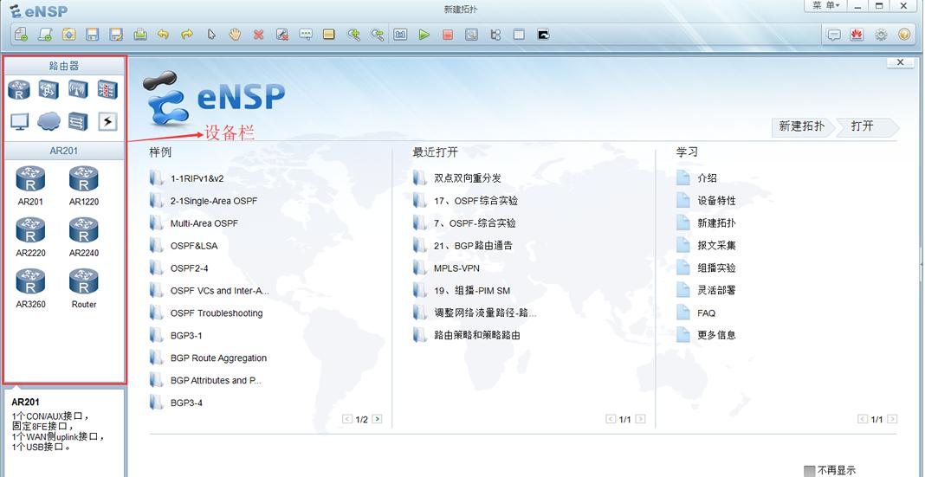The width and height of the screenshot is (925, 477).
Task: Select the cloud device category icon
Action: pyautogui.click(x=49, y=121)
